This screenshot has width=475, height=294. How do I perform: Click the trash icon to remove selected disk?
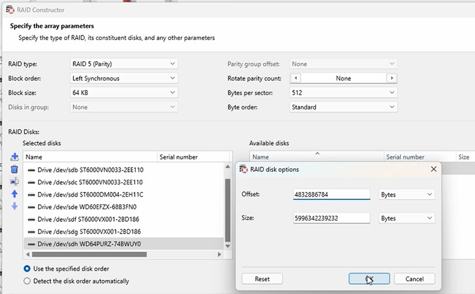pos(14,169)
